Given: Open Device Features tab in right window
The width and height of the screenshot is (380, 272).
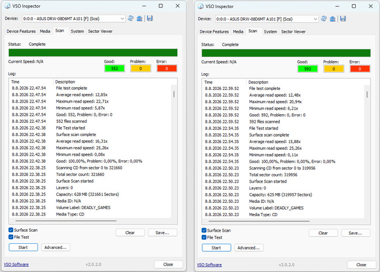Looking at the screenshot, I should coord(214,32).
